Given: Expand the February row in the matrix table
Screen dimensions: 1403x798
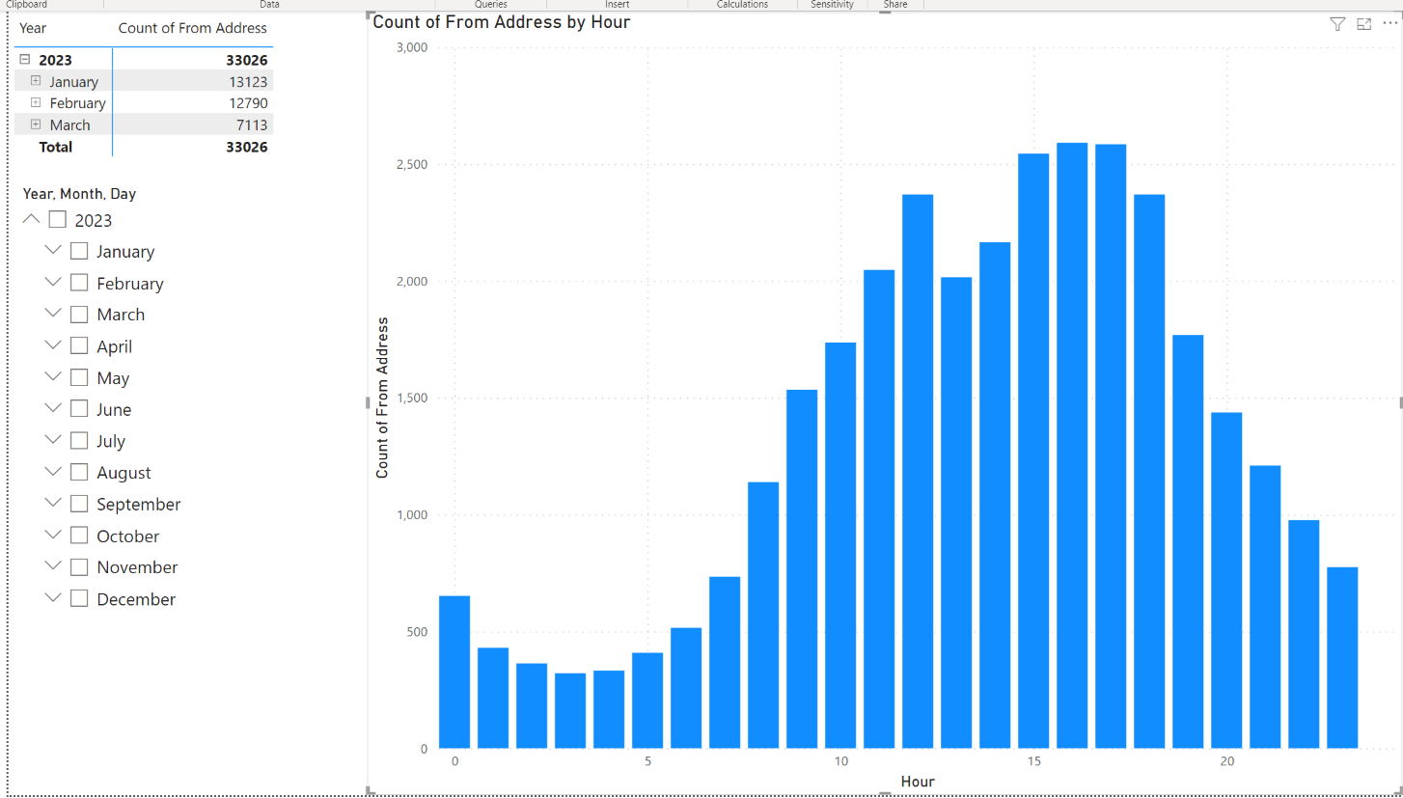Looking at the screenshot, I should pos(36,102).
